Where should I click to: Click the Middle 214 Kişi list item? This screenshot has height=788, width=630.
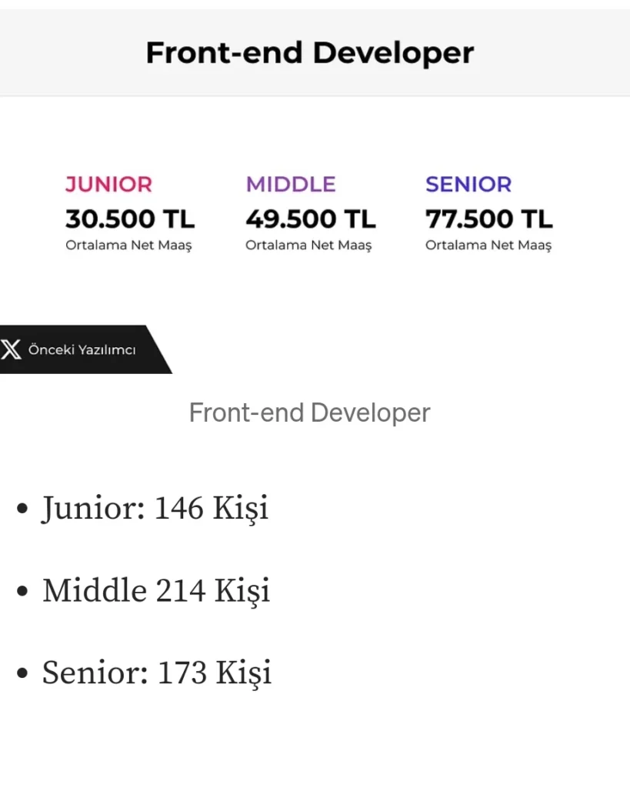pos(156,591)
